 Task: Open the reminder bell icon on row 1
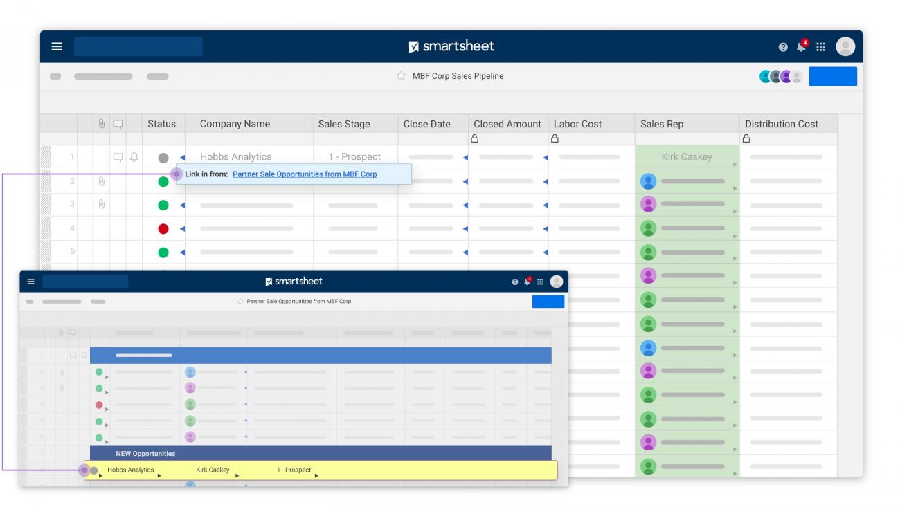coord(134,157)
